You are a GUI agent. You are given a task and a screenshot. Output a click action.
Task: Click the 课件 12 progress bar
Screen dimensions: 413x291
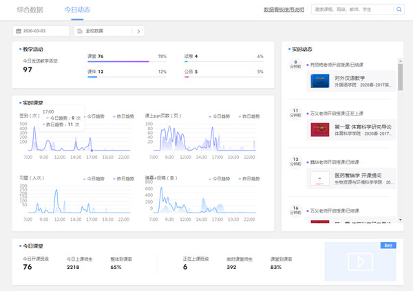(x=127, y=77)
